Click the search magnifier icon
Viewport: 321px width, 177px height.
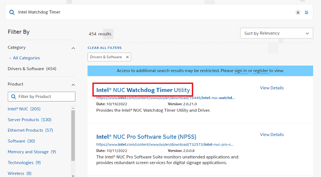(12, 12)
